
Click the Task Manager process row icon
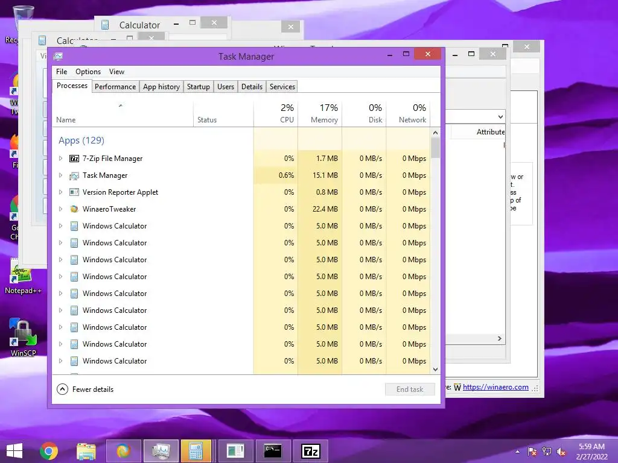pos(74,175)
